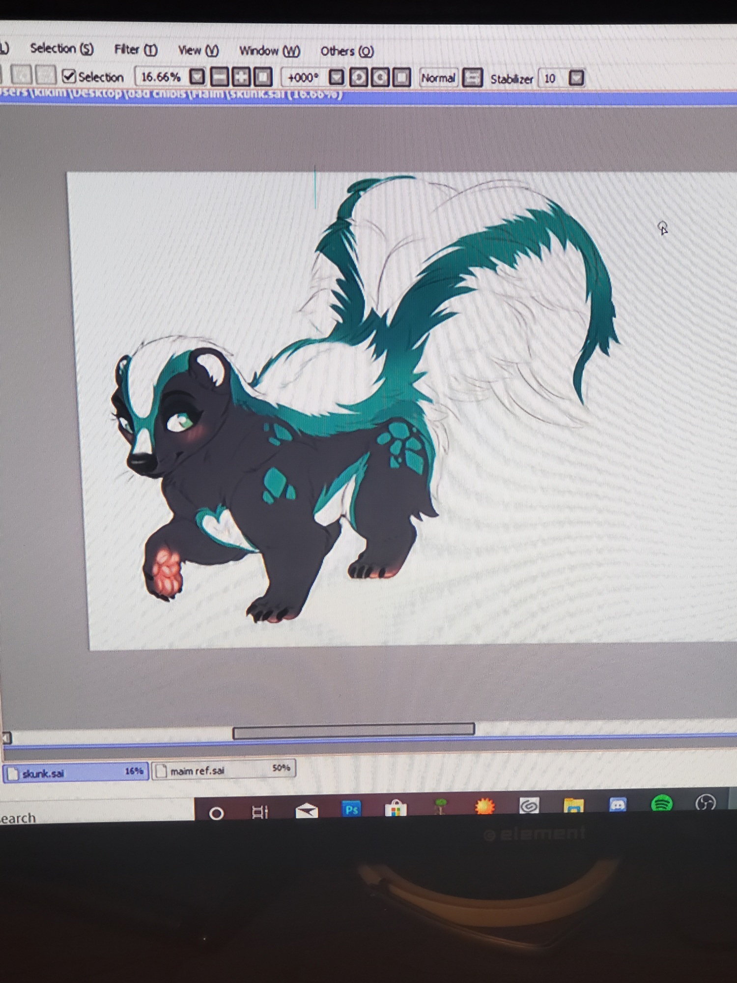Open the Selection menu
The width and height of the screenshot is (737, 983).
(61, 49)
